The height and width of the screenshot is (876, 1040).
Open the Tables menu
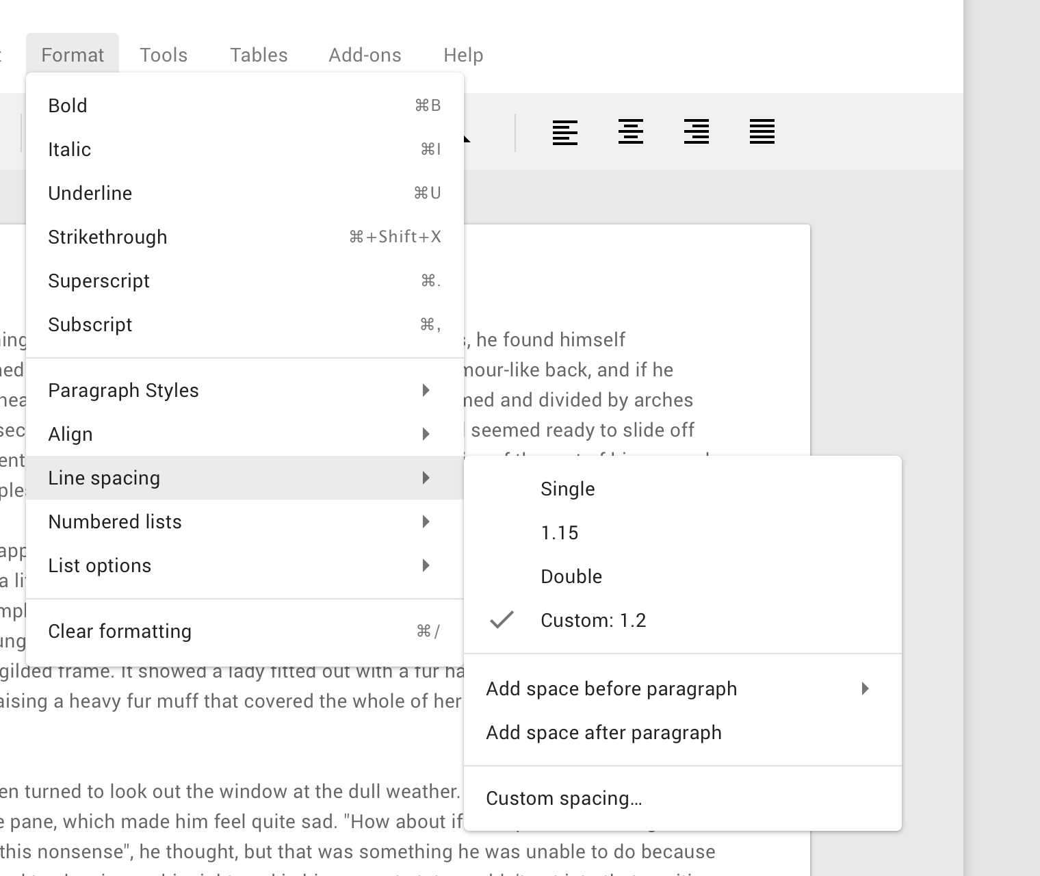[259, 55]
